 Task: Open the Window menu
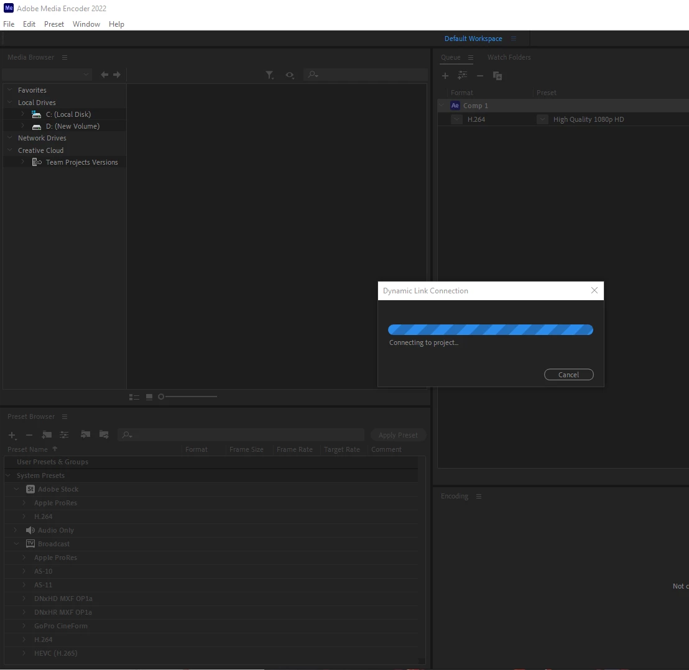86,24
